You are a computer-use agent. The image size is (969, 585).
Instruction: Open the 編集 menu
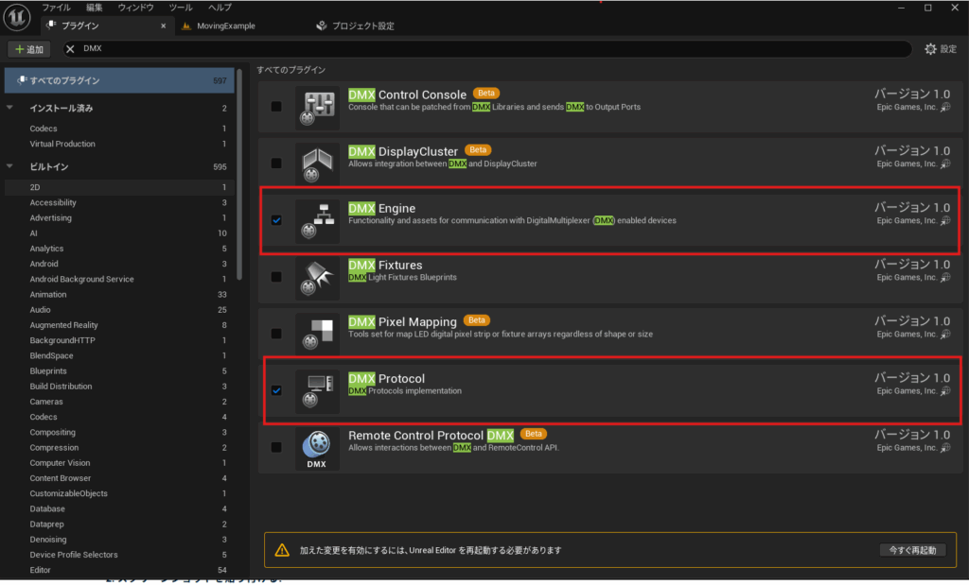(x=95, y=8)
